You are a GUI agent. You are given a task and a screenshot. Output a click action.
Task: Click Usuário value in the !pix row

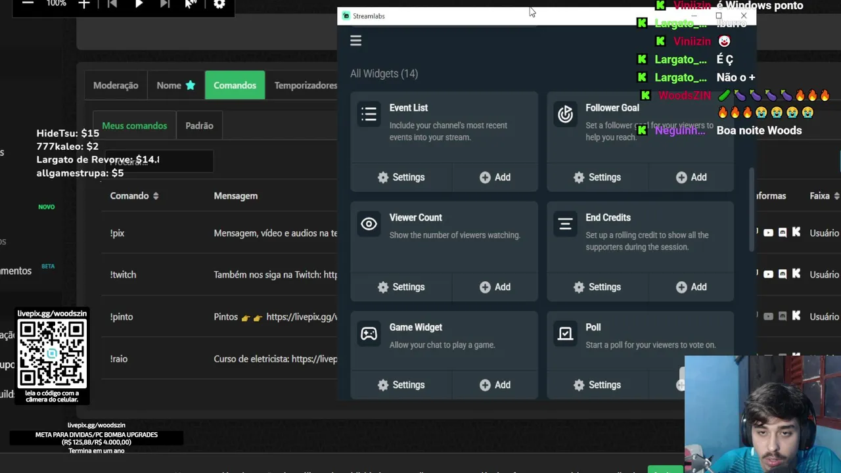[x=824, y=233]
